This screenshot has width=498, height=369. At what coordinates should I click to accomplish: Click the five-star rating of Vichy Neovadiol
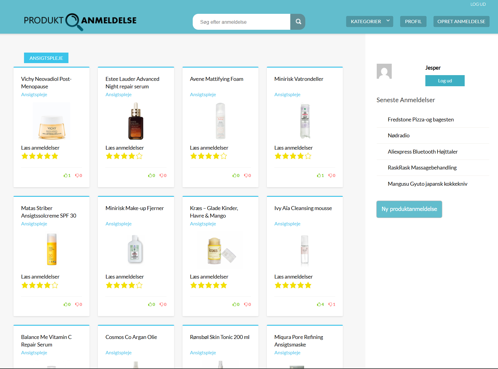40,156
